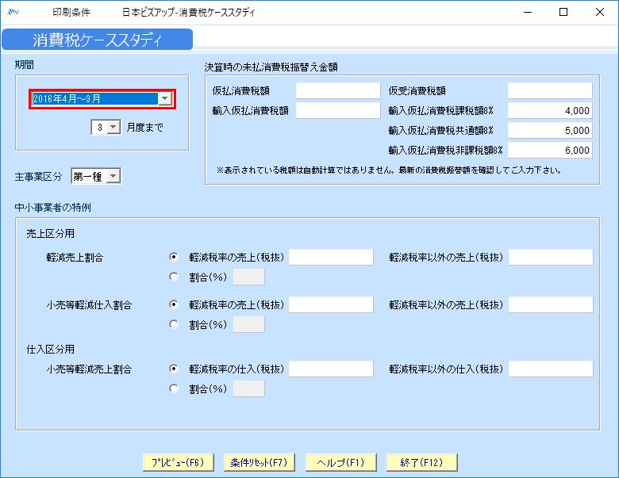Click the 売上区分用 label
Screen dimensions: 619x478
coord(50,234)
